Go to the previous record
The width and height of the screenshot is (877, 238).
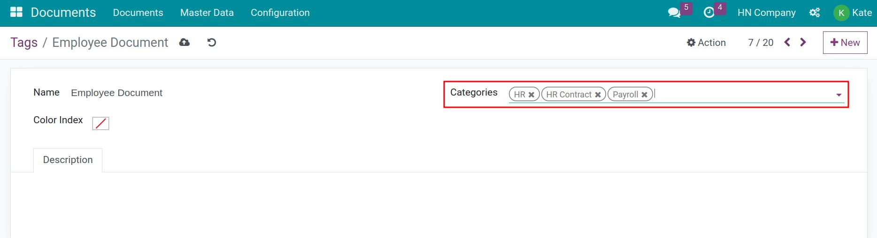(787, 43)
